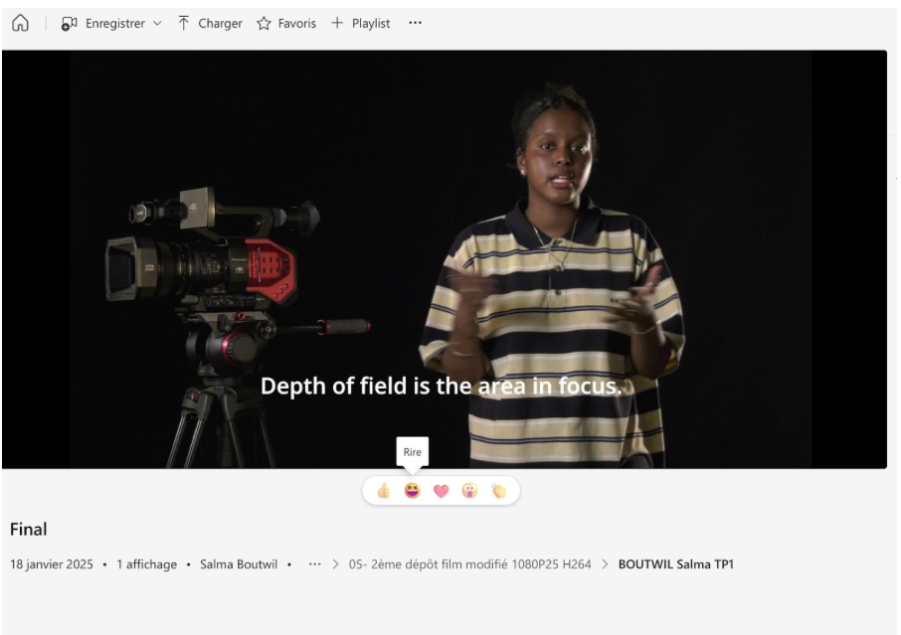Screen dimensions: 901x635
Task: Click the Charger upload icon
Action: pyautogui.click(x=184, y=23)
